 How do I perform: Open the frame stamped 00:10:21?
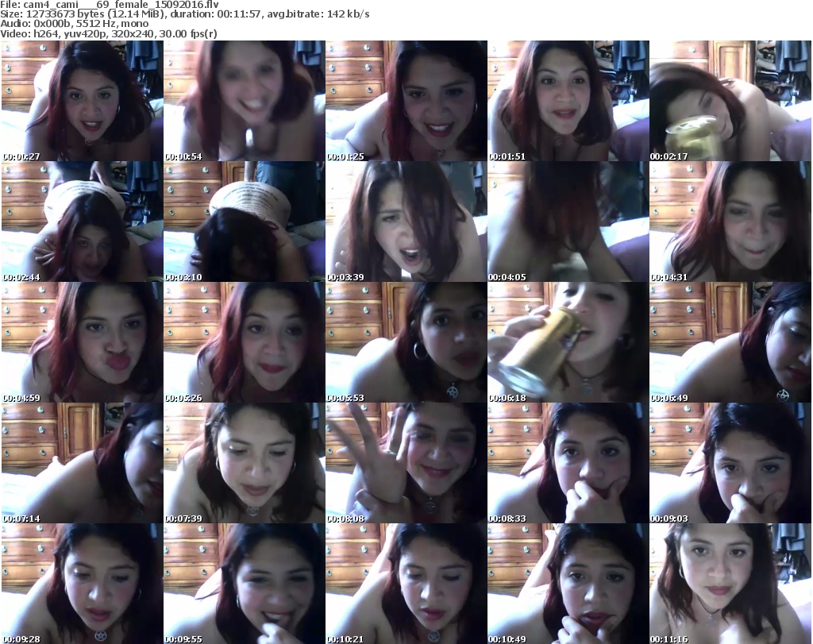pos(406,584)
